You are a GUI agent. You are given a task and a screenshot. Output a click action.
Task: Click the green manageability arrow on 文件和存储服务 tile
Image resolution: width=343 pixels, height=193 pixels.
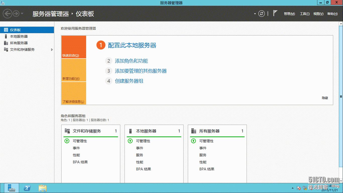[x=67, y=141]
